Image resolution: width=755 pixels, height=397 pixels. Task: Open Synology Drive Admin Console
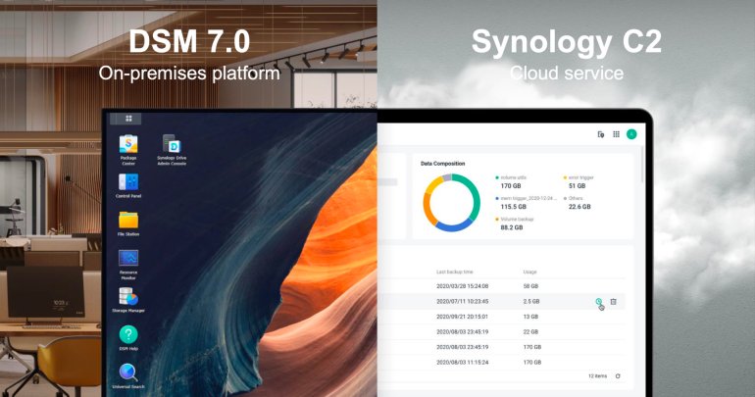tap(171, 146)
